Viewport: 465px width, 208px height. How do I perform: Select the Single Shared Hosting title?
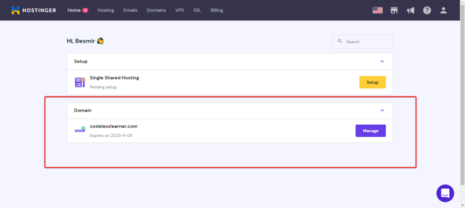tap(114, 78)
